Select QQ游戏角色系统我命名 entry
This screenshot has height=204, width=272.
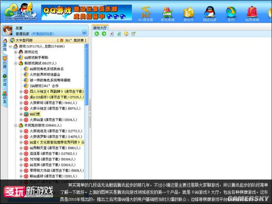pos(47,69)
